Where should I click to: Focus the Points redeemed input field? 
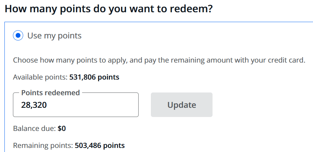point(76,105)
